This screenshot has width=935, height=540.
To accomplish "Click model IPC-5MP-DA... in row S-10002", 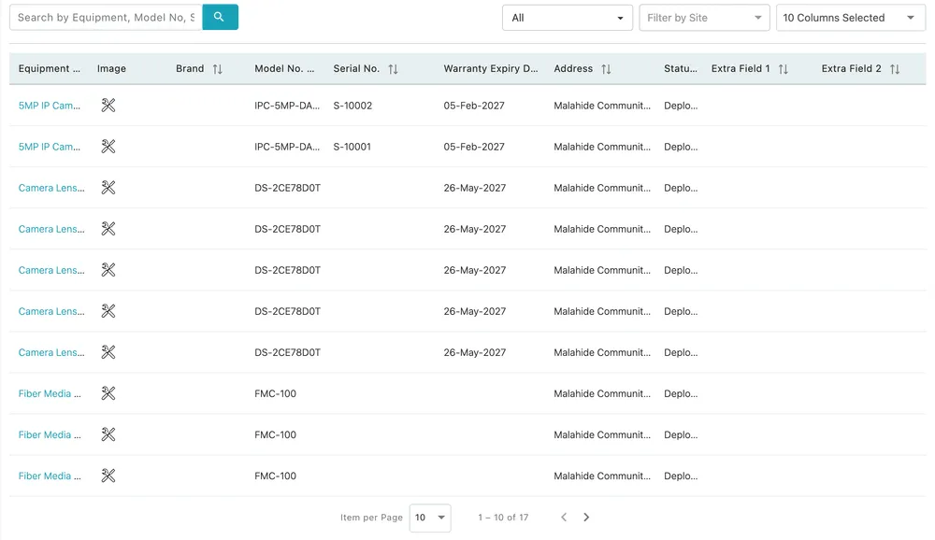I will [287, 106].
